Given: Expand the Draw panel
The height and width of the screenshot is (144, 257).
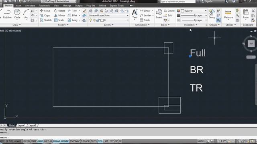Looking at the screenshot, I should (x=16, y=25).
